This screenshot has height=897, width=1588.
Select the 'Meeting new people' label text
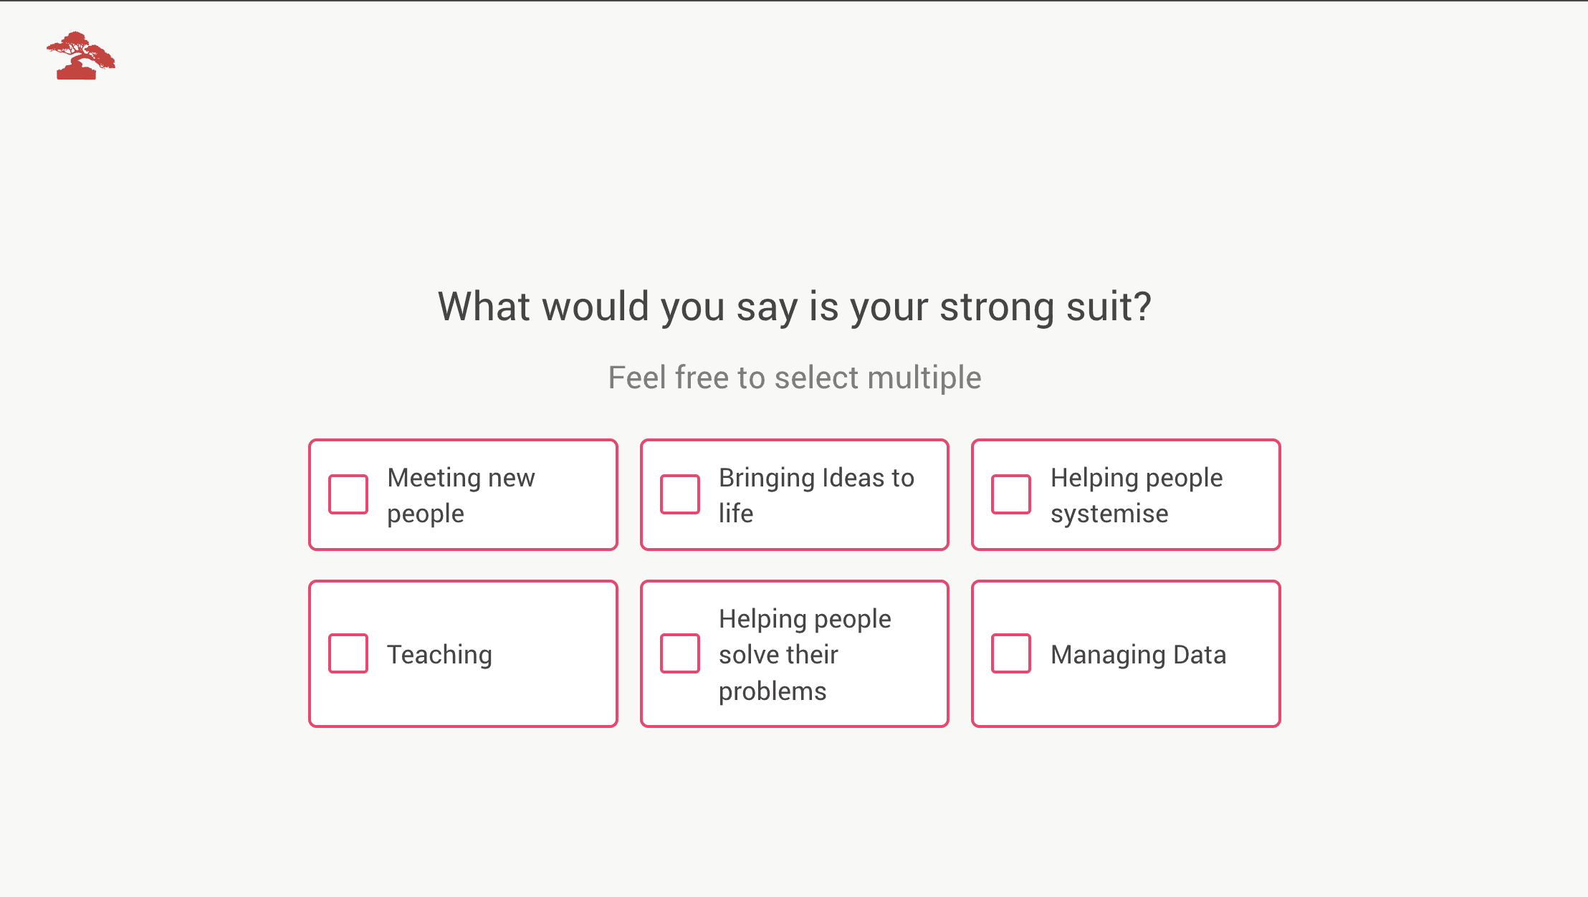[461, 495]
